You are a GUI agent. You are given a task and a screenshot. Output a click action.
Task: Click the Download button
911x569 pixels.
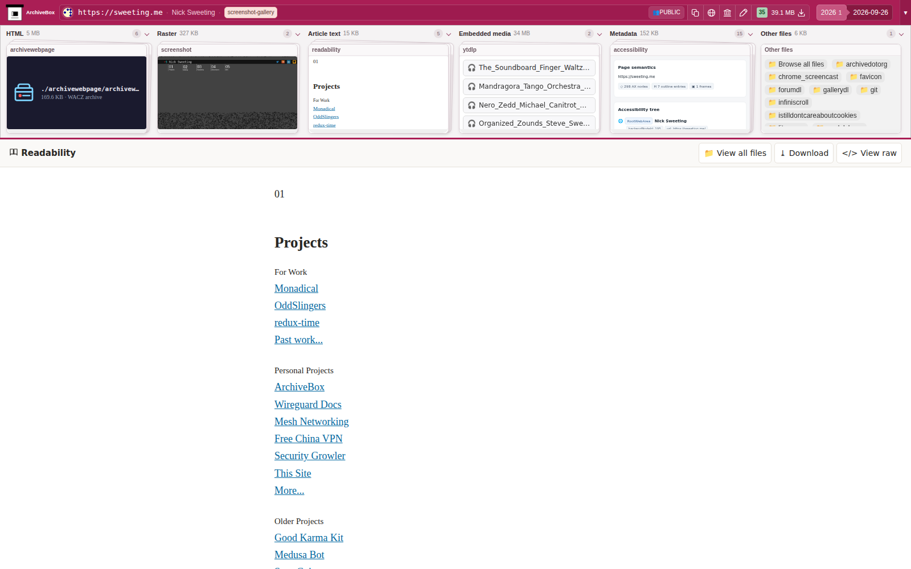click(x=804, y=153)
